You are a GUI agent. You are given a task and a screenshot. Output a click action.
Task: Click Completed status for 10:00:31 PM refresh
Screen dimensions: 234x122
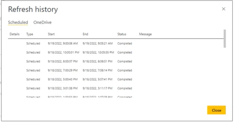coord(125,52)
